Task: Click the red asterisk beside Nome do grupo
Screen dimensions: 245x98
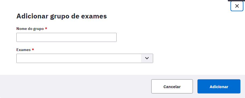Action: coord(46,28)
